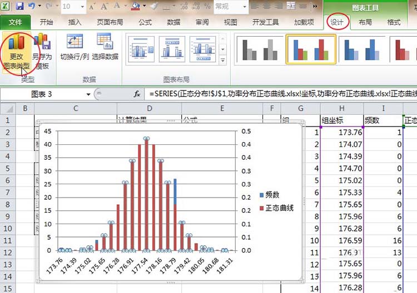Switch to the 加载项 ribbon tab
417x293 pixels.
point(304,22)
